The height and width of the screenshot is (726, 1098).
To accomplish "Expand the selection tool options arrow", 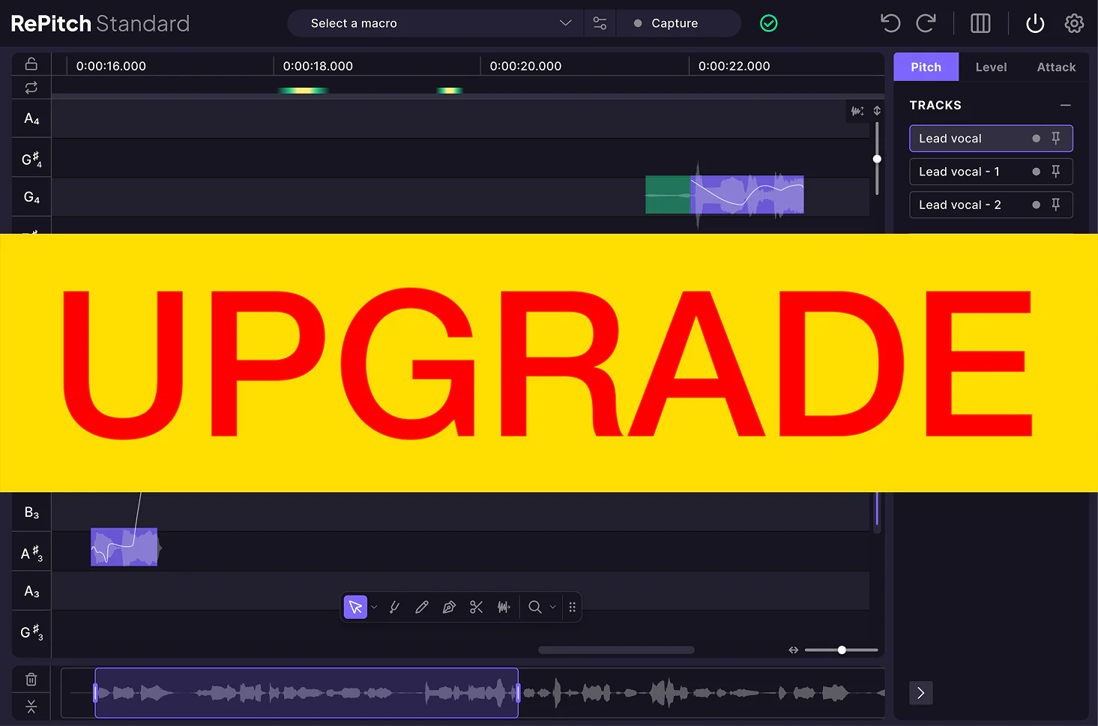I will coord(374,607).
